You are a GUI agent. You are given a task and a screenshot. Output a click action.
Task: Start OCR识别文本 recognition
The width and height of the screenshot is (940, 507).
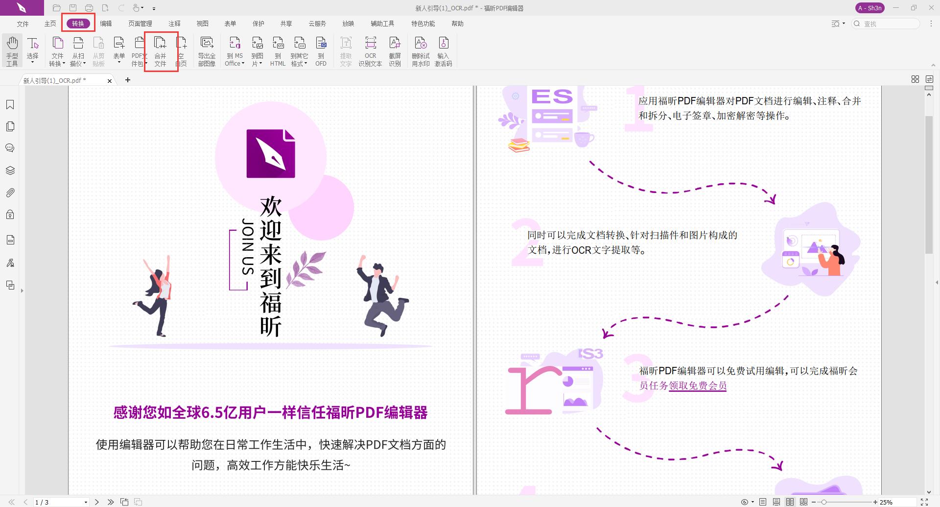pos(370,50)
